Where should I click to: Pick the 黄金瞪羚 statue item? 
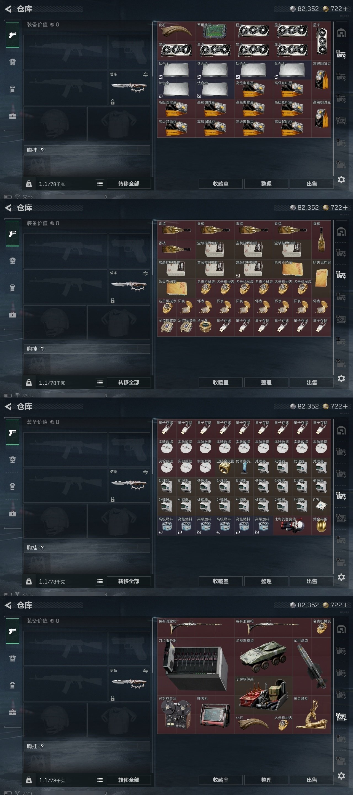[x=311, y=715]
